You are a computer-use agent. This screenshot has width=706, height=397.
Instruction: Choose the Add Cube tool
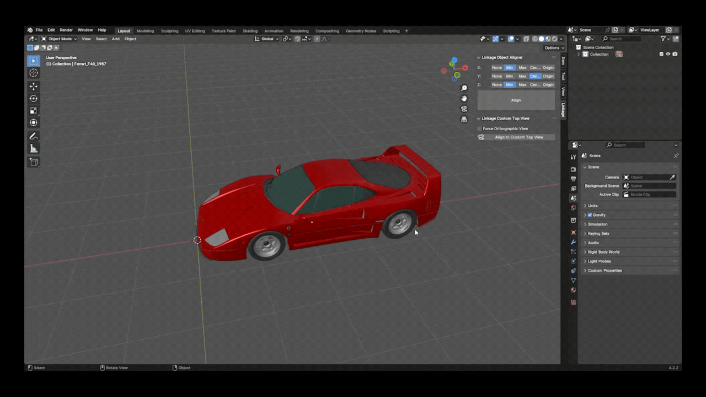(x=34, y=162)
